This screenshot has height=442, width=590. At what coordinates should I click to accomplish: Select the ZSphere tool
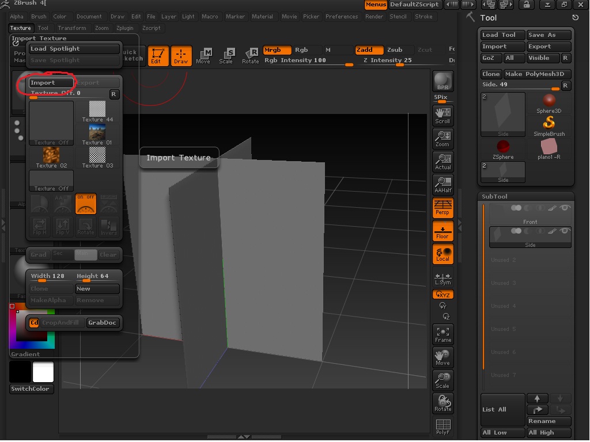tap(503, 150)
